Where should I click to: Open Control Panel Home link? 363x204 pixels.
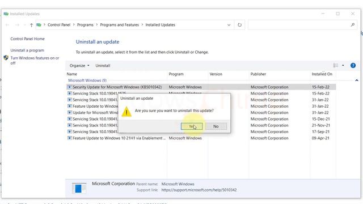[28, 39]
